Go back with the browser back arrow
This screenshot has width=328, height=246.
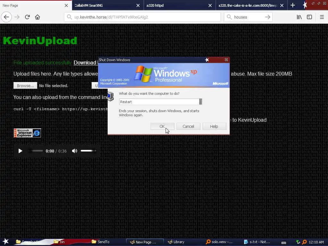(x=6, y=17)
